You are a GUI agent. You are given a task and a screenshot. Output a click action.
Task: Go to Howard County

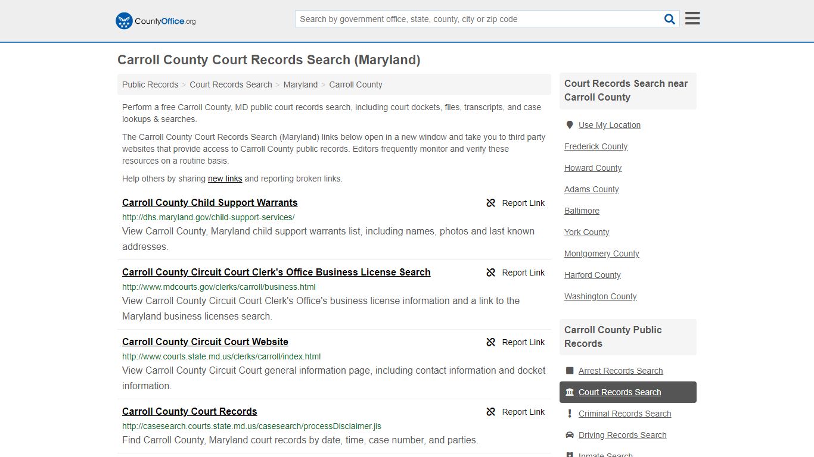point(593,168)
